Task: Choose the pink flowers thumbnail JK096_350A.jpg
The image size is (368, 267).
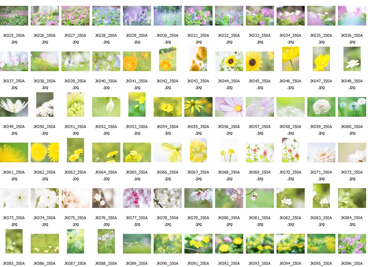Action: click(x=352, y=244)
